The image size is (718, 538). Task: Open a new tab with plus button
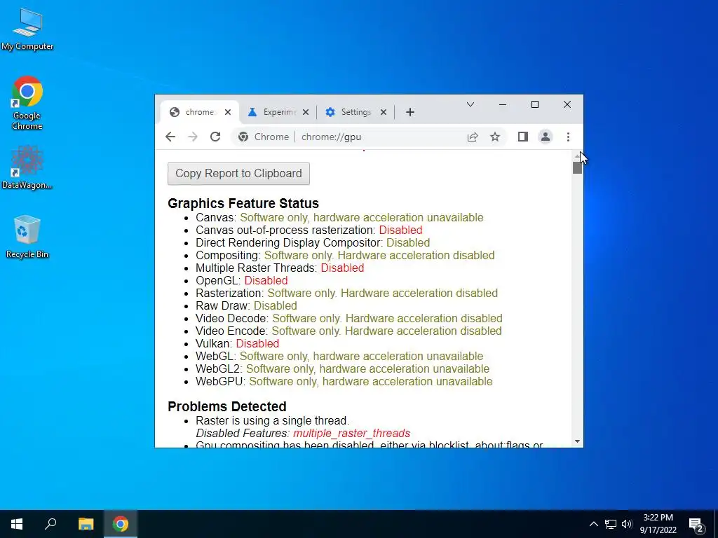[409, 112]
